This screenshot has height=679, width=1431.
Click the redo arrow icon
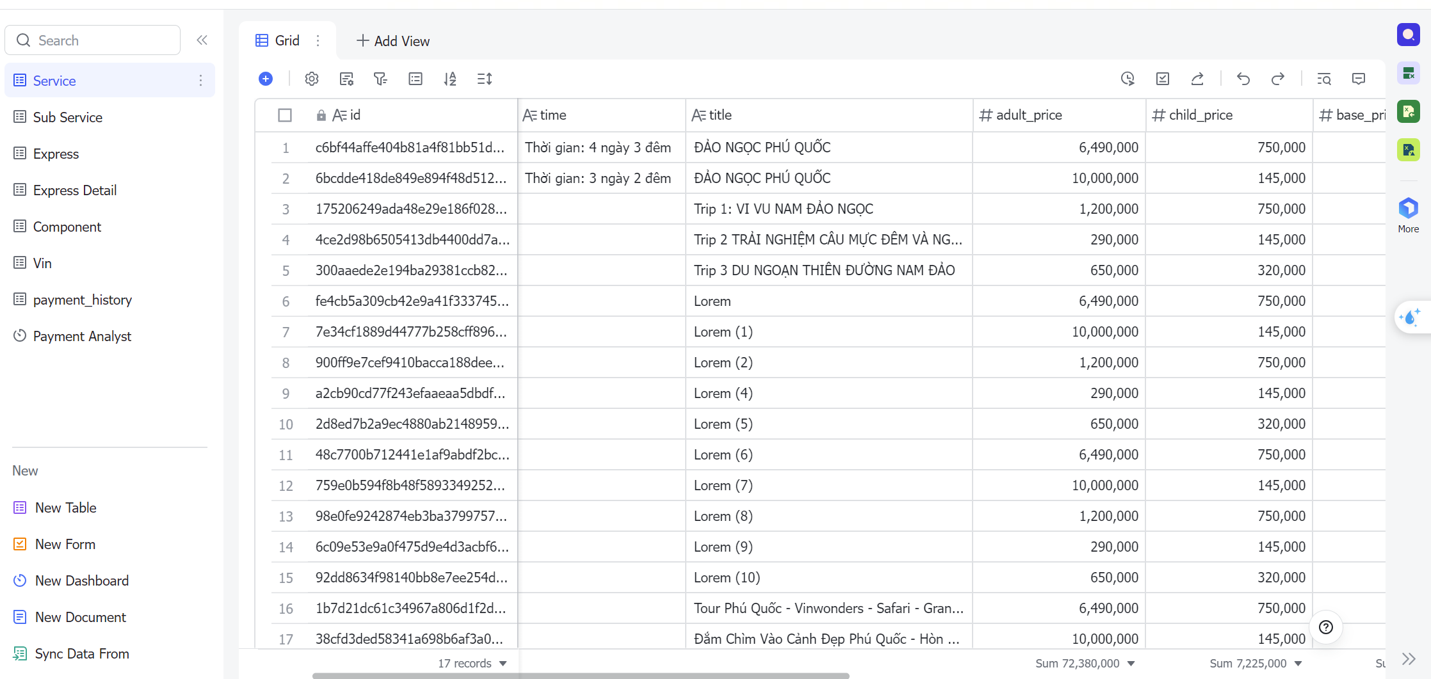(1277, 79)
